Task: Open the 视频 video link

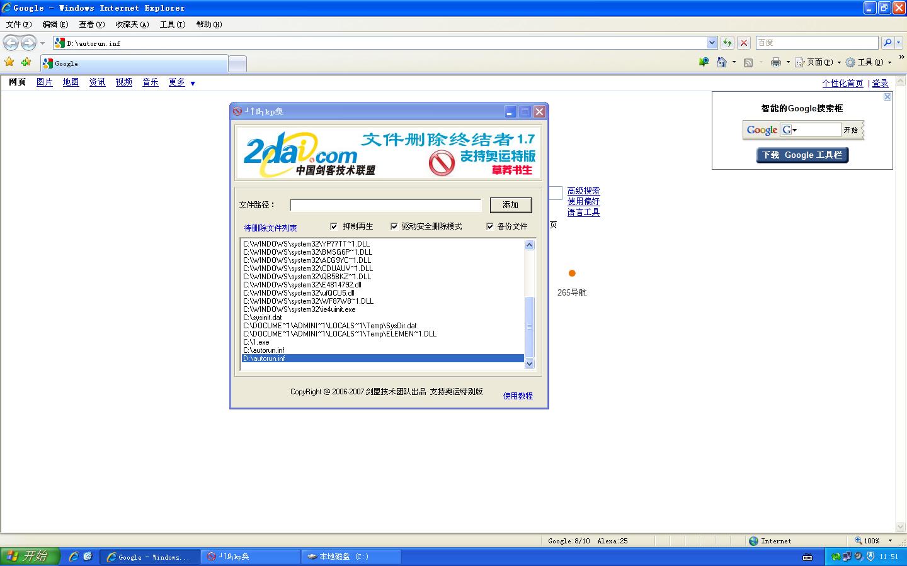Action: click(x=123, y=82)
